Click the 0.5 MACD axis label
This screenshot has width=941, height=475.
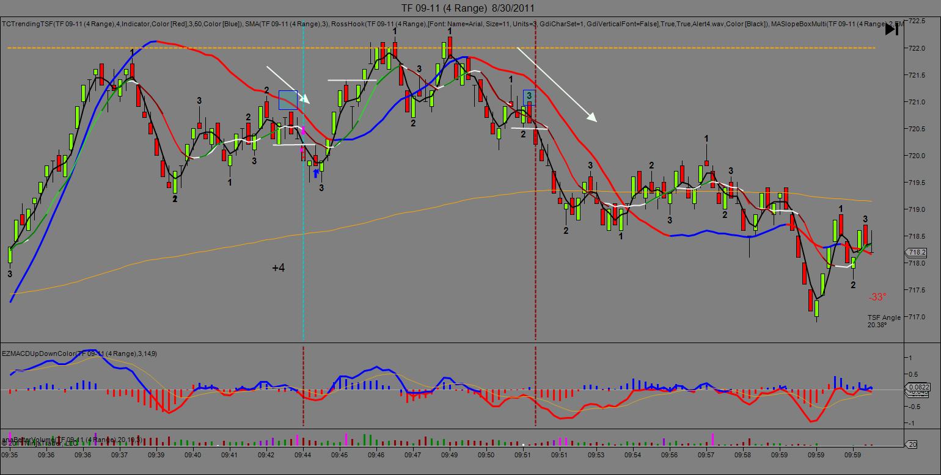[914, 374]
